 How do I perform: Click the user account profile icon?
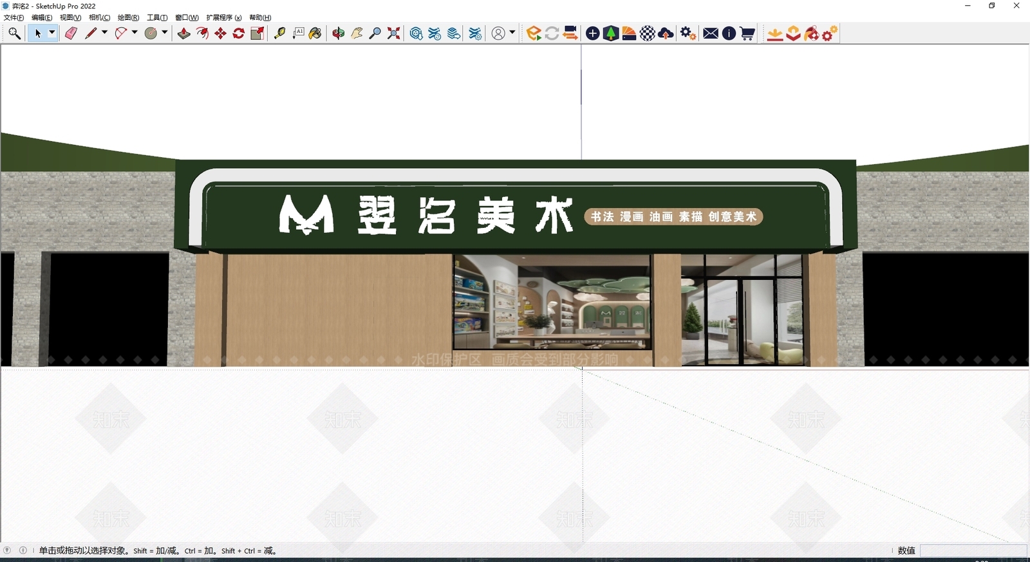pyautogui.click(x=498, y=33)
